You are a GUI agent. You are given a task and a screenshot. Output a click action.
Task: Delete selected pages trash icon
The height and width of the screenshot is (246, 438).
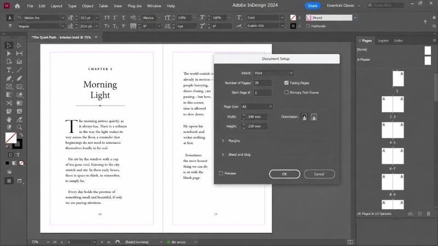click(x=428, y=214)
